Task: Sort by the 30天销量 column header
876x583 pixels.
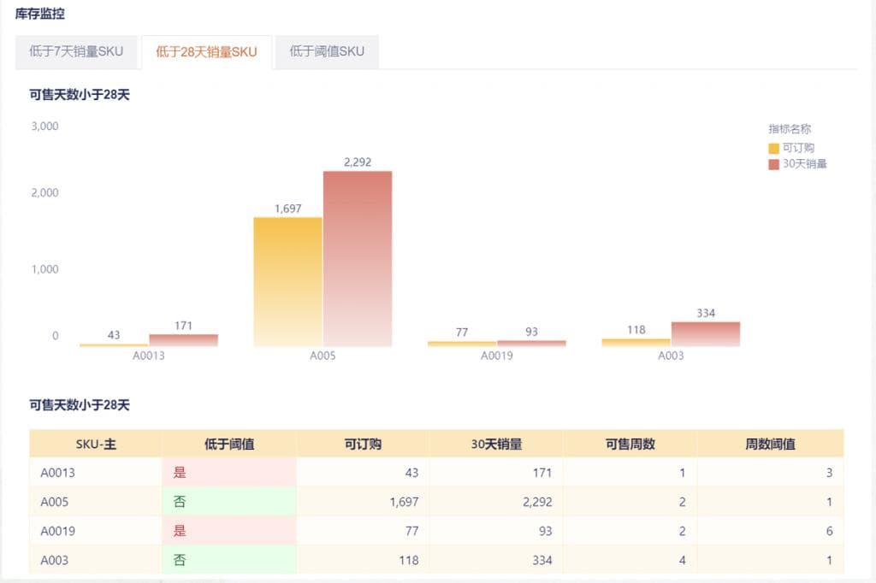Action: 496,444
